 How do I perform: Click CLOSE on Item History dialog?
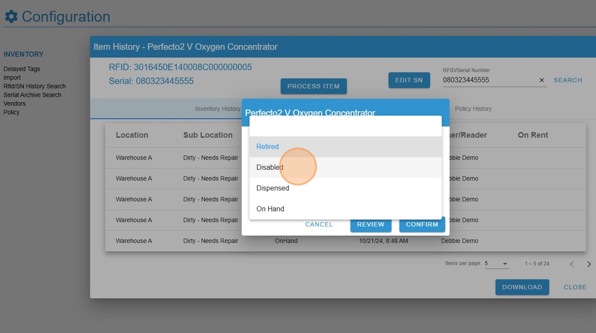575,287
